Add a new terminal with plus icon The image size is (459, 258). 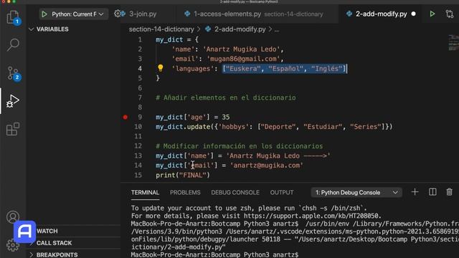pos(415,192)
